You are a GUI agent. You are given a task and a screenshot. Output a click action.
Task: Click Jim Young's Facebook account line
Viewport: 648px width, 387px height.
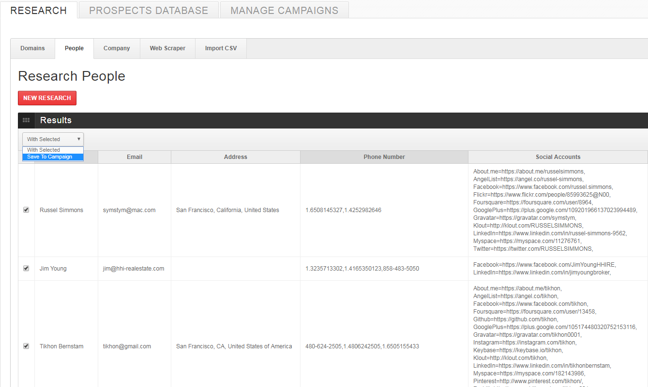(545, 265)
